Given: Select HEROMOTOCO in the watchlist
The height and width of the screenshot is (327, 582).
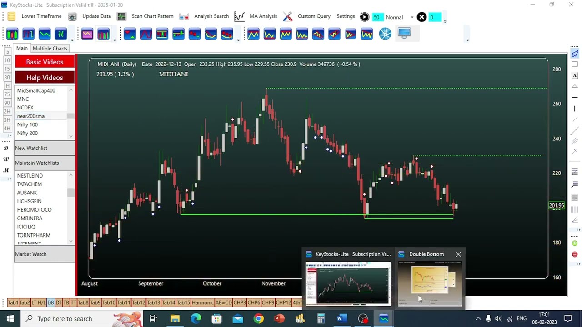Looking at the screenshot, I should (34, 210).
